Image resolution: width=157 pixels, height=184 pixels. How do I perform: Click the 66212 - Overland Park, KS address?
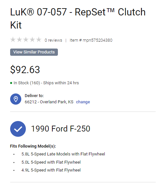(x=49, y=102)
